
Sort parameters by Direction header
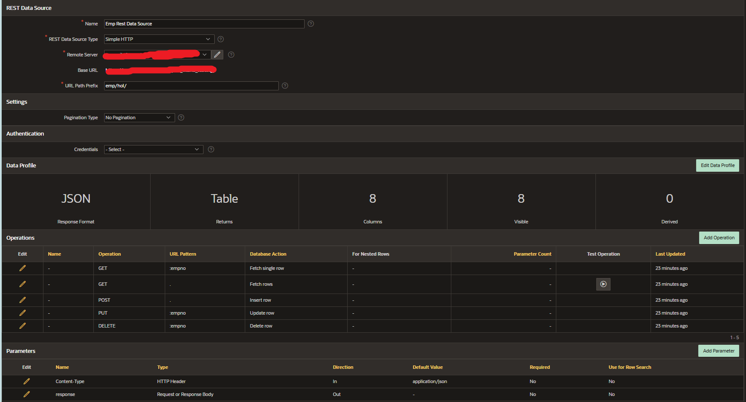[x=343, y=367]
